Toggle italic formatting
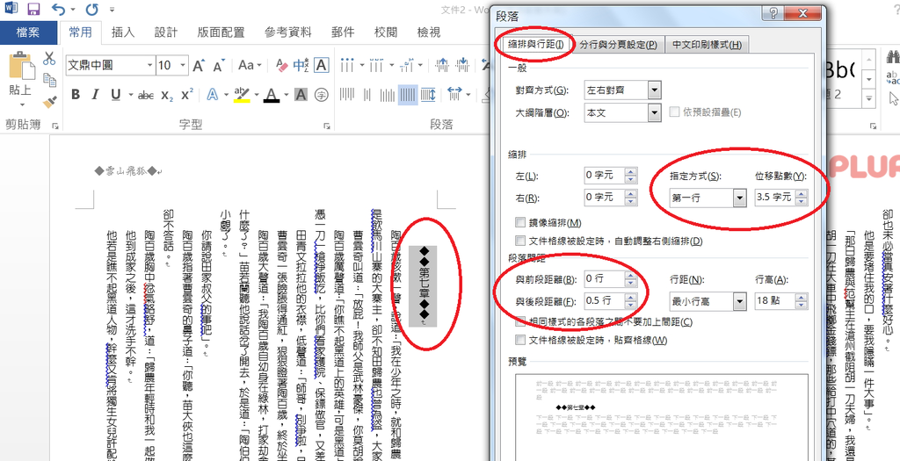Image resolution: width=900 pixels, height=461 pixels. 95,95
